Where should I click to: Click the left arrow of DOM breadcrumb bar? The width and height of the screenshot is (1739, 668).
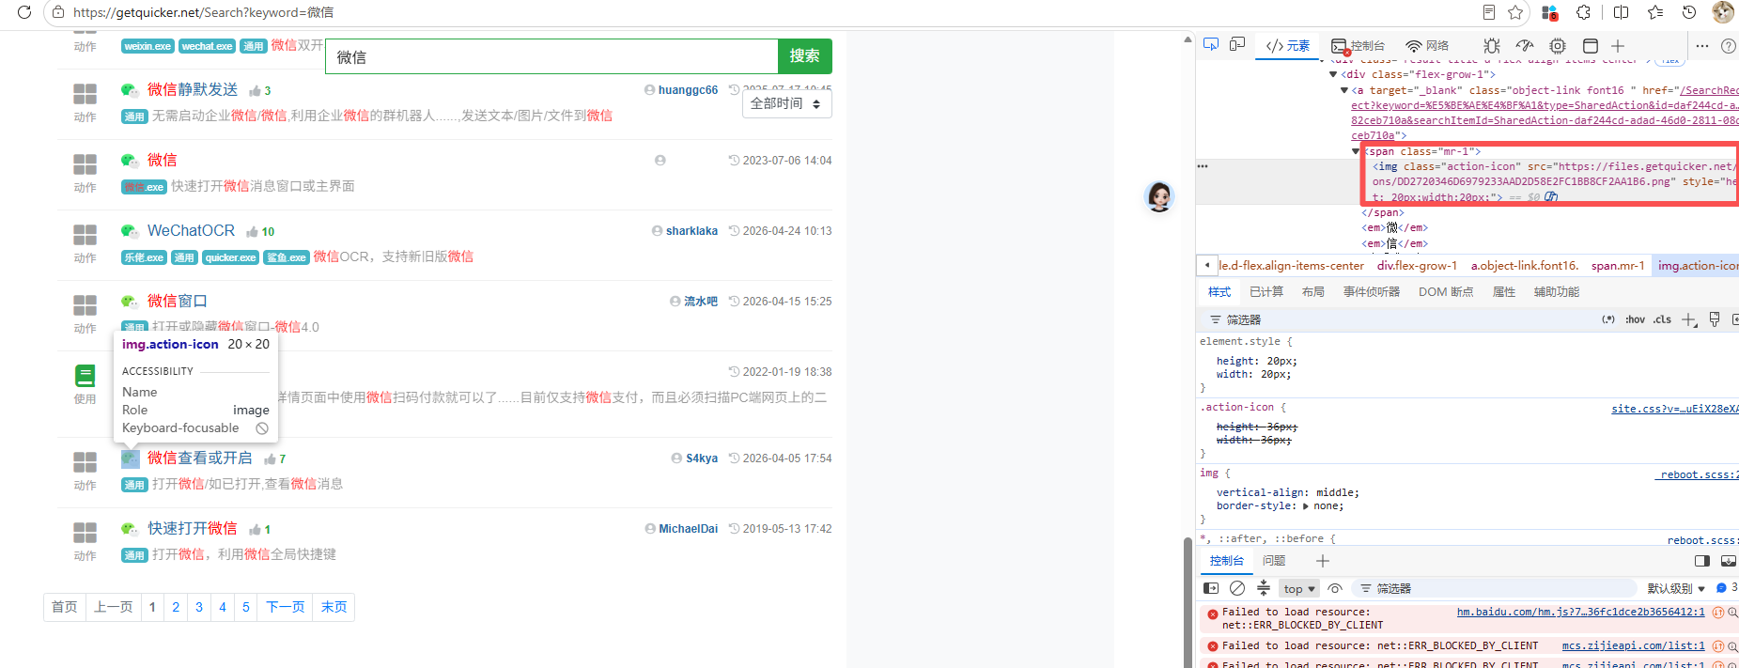click(x=1207, y=266)
